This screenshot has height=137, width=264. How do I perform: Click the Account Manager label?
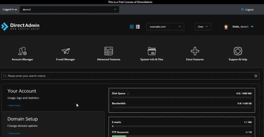22,59
